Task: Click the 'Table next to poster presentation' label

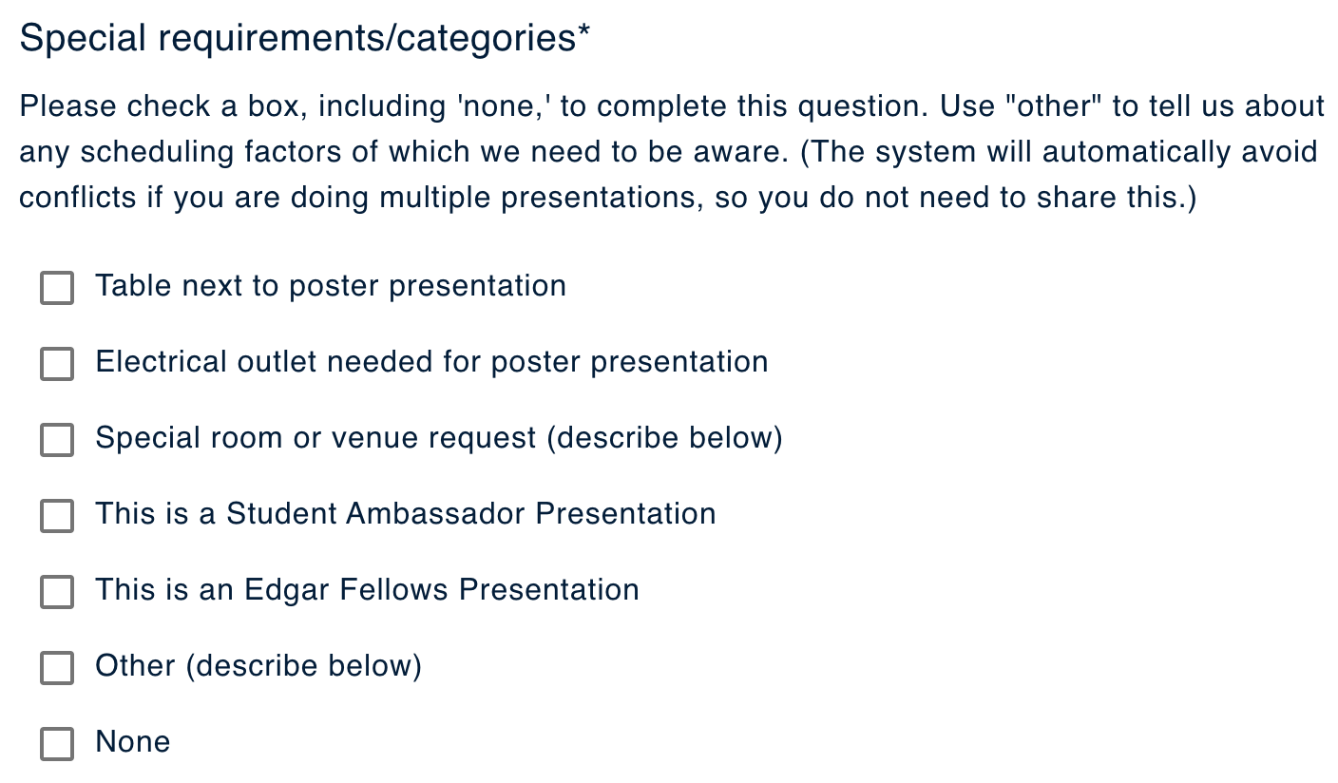Action: tap(331, 286)
